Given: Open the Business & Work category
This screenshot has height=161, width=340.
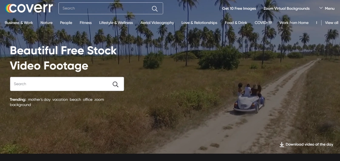Looking at the screenshot, I should pyautogui.click(x=19, y=23).
